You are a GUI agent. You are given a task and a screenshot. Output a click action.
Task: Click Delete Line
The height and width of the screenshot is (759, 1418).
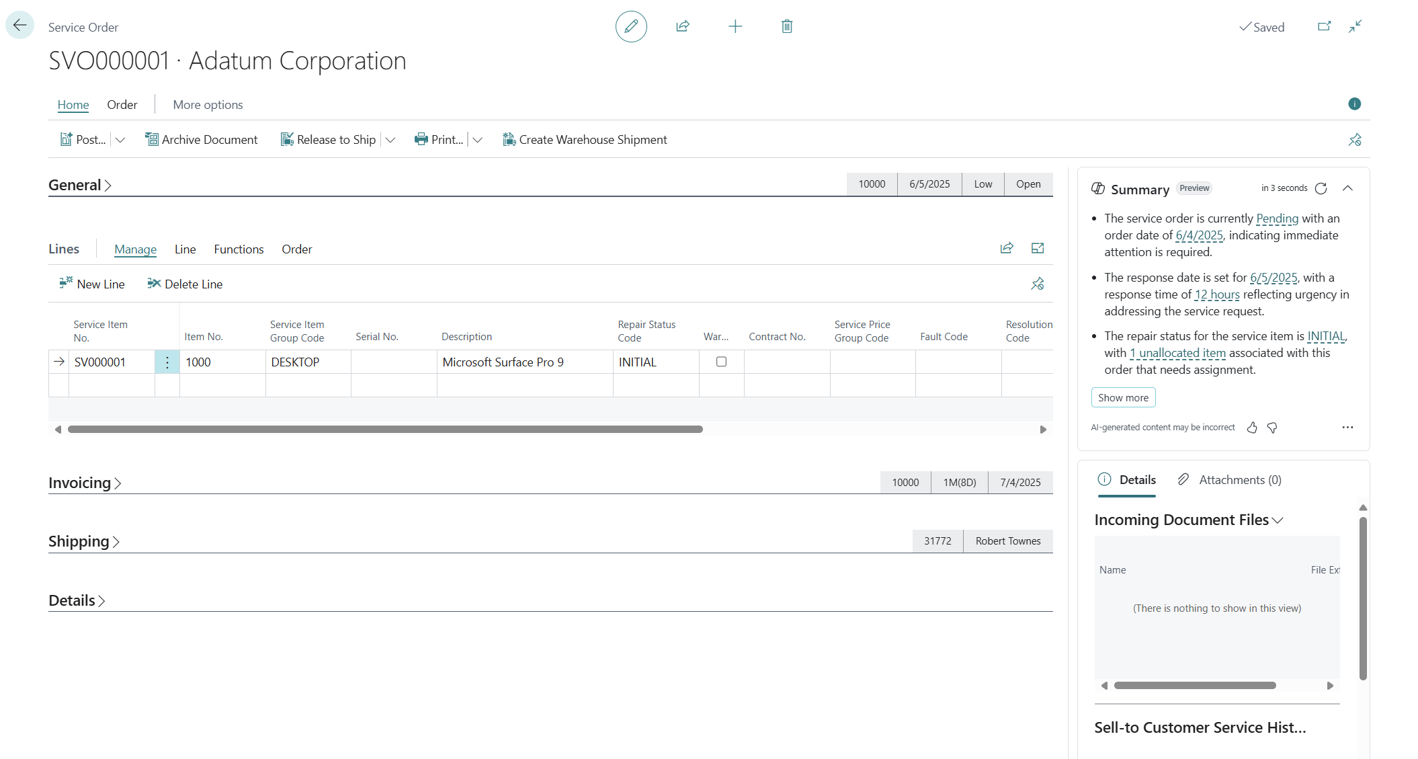click(x=185, y=284)
